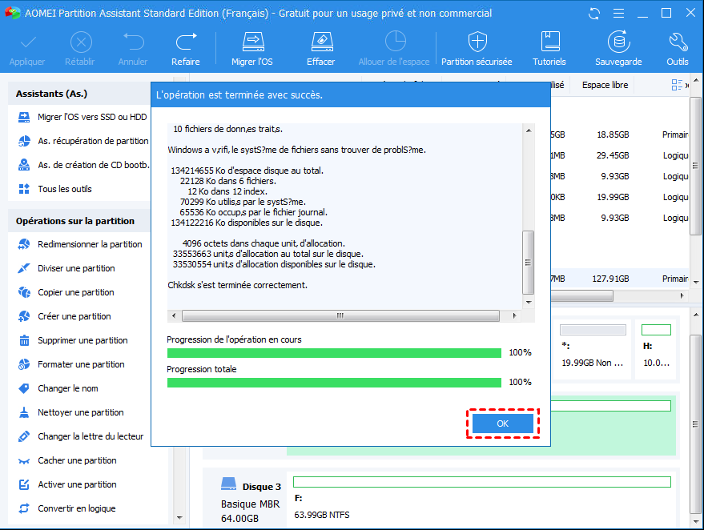Screen dimensions: 704x530
Task: Click the left panel scroll down arrow
Action: click(x=179, y=518)
